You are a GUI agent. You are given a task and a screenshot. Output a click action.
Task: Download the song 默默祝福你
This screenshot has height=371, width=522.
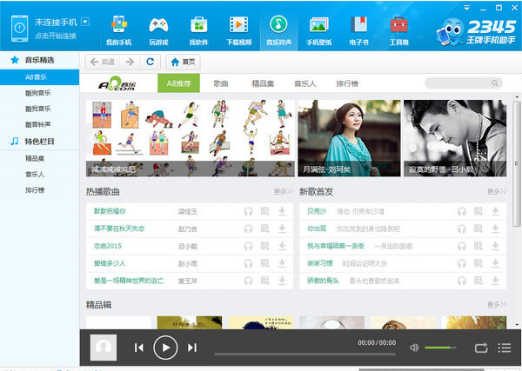coord(282,211)
